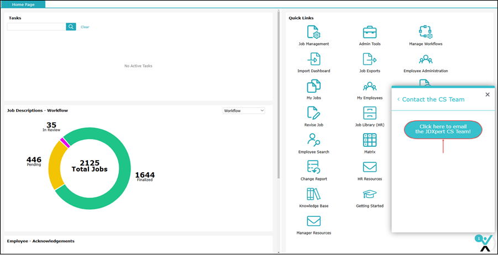Open the Getting Started graduation cap icon
The width and height of the screenshot is (498, 255).
pyautogui.click(x=369, y=194)
